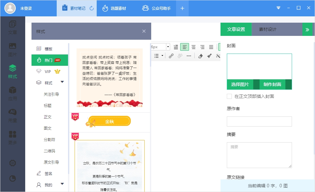The width and height of the screenshot is (315, 192).
Task: Select VIP category with crown
Action: (50, 71)
